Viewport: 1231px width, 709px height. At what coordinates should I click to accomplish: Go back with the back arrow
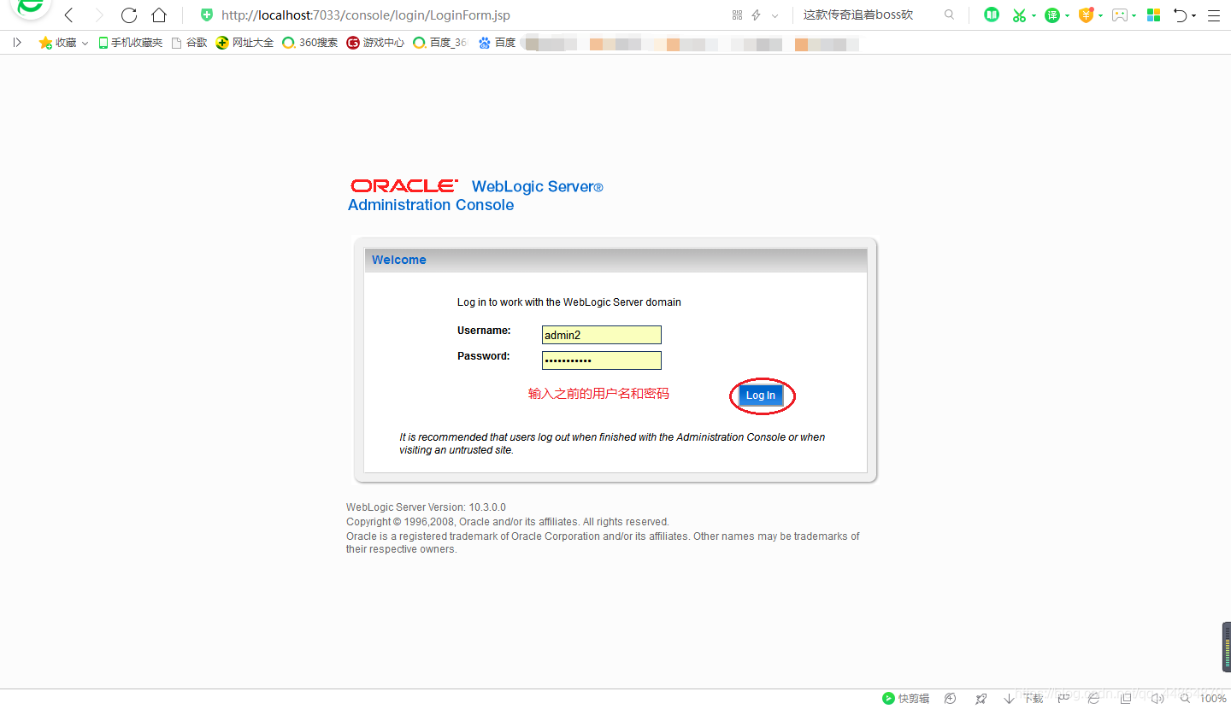tap(69, 15)
